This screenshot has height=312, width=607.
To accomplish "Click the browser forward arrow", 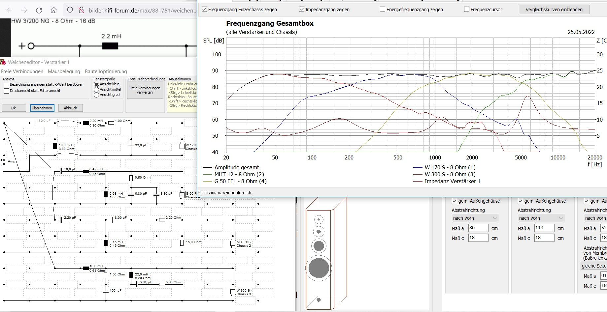I will pos(24,10).
